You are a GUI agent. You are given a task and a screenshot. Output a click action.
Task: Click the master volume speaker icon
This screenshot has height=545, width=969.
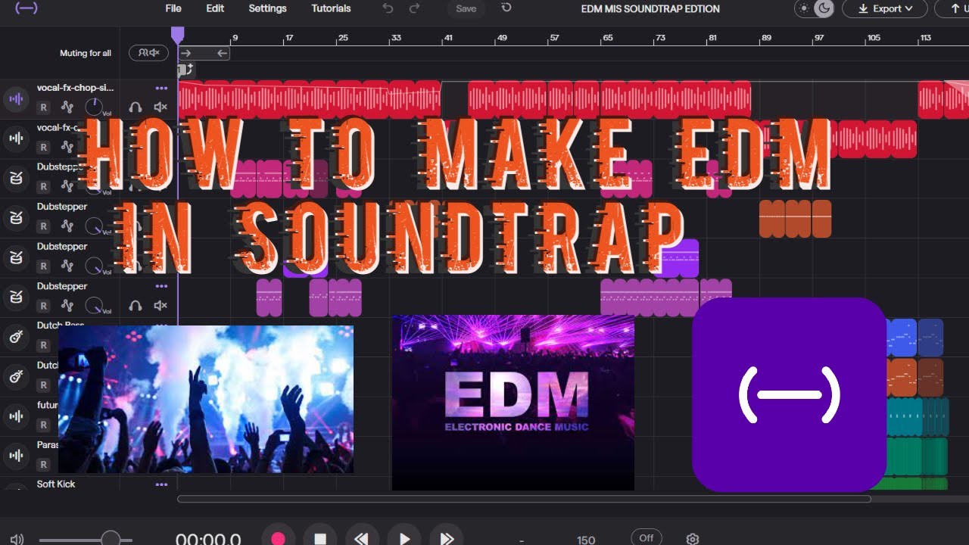[x=17, y=539]
